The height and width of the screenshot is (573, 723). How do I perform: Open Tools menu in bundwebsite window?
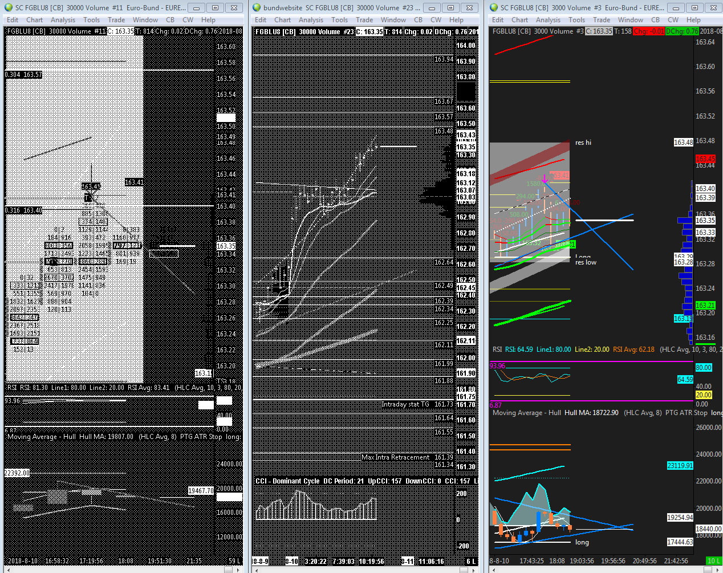coord(339,19)
